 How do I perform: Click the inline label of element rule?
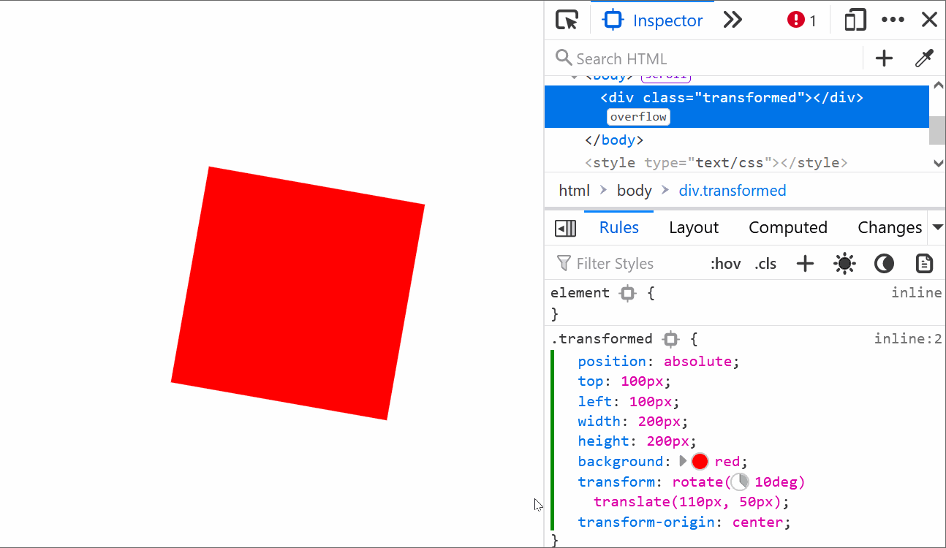pyautogui.click(x=917, y=293)
